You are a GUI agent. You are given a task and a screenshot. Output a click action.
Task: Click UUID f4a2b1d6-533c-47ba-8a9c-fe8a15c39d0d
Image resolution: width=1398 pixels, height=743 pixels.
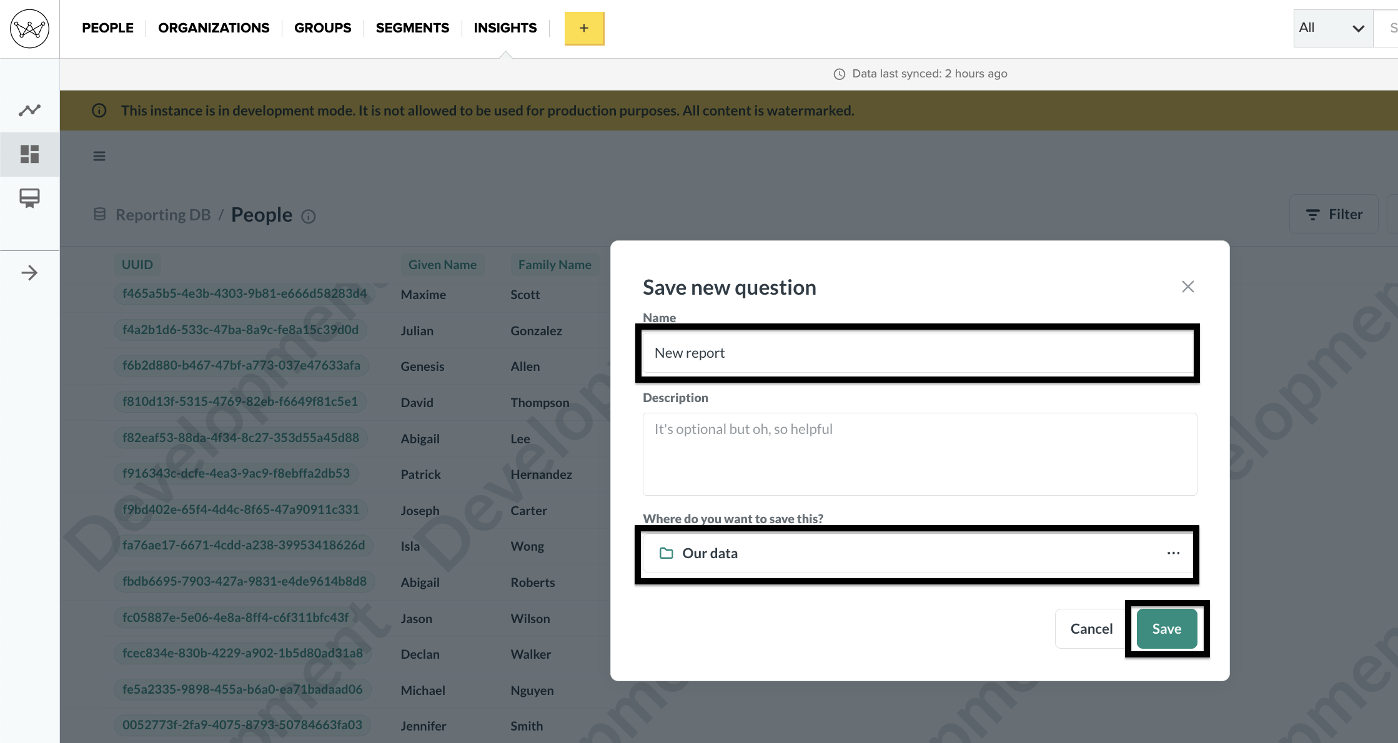pos(240,330)
